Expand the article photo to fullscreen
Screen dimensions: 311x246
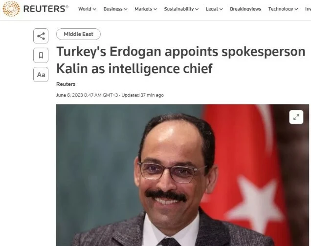(296, 117)
